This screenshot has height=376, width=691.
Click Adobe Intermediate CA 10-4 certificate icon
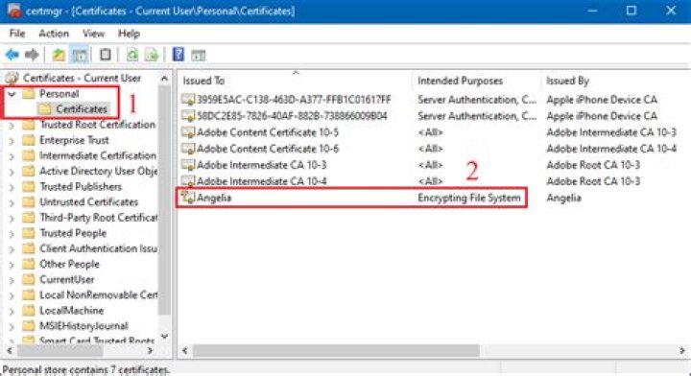pyautogui.click(x=188, y=181)
